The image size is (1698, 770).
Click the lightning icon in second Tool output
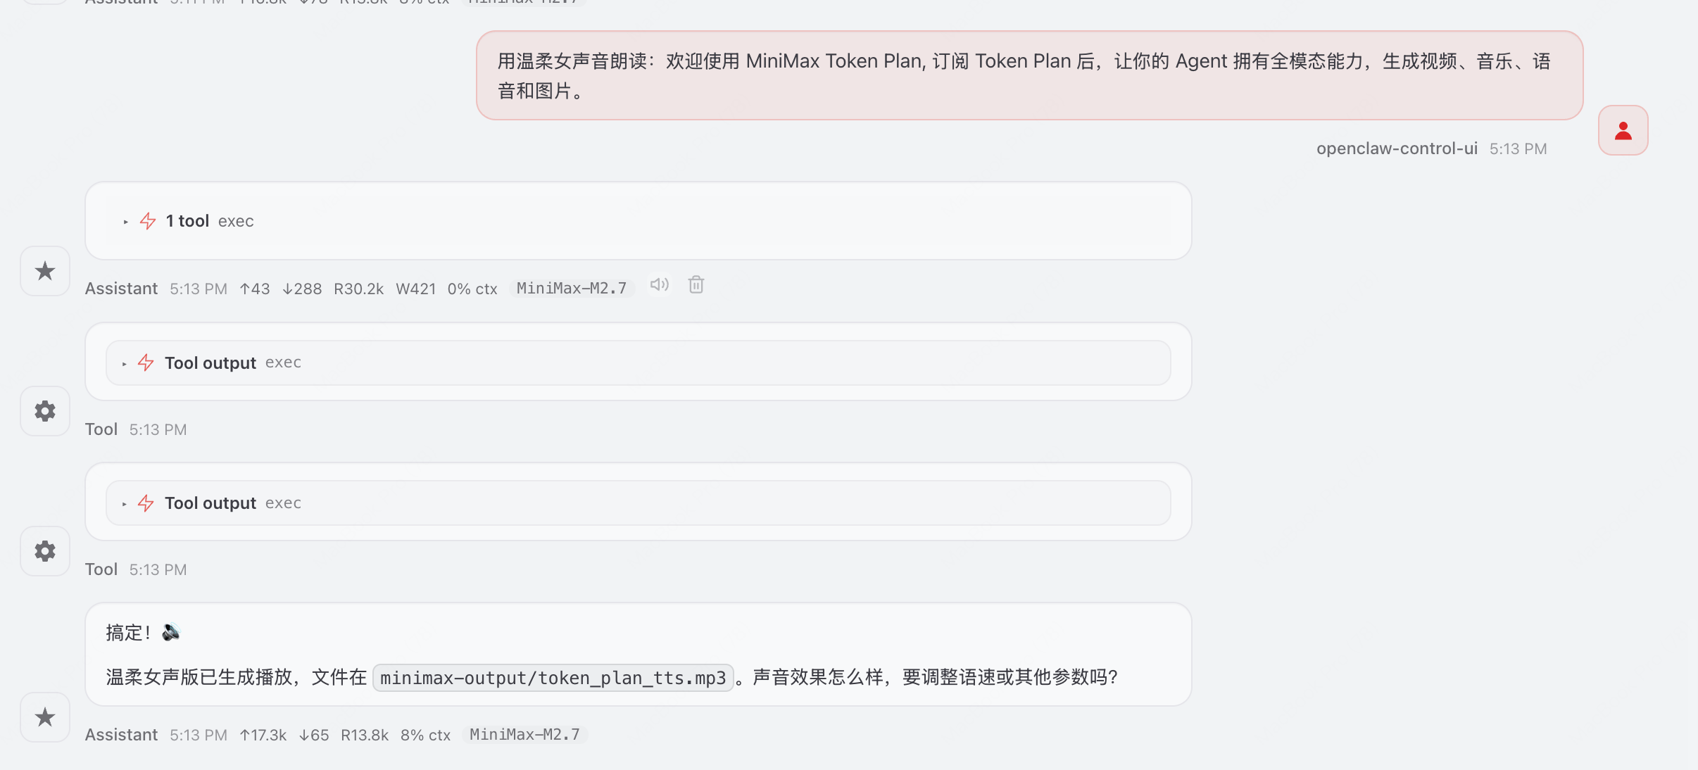pyautogui.click(x=146, y=503)
